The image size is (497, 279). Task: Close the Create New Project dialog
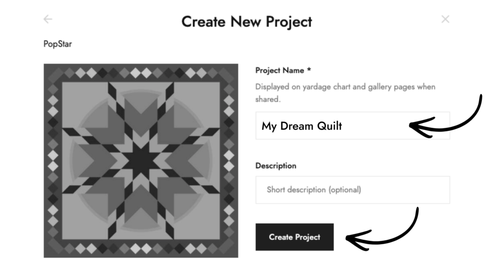(445, 19)
